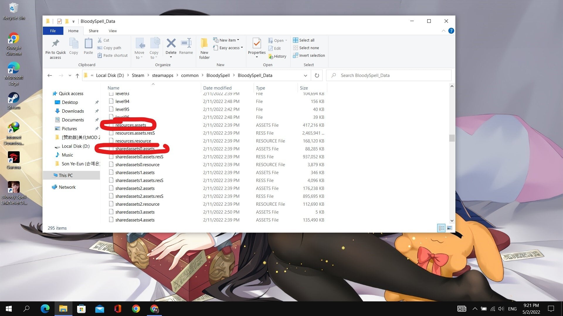This screenshot has width=563, height=316.
Task: Tick the checkbox for level94
Action: [111, 101]
